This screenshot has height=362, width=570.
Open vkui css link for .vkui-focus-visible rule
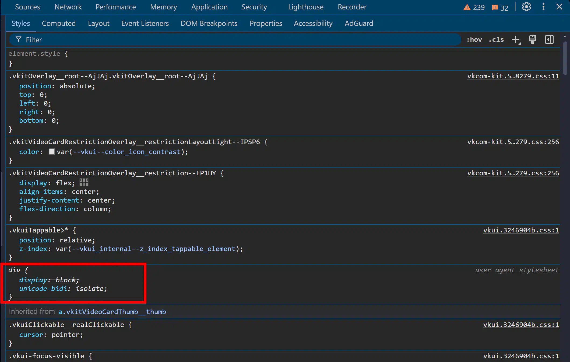point(521,356)
